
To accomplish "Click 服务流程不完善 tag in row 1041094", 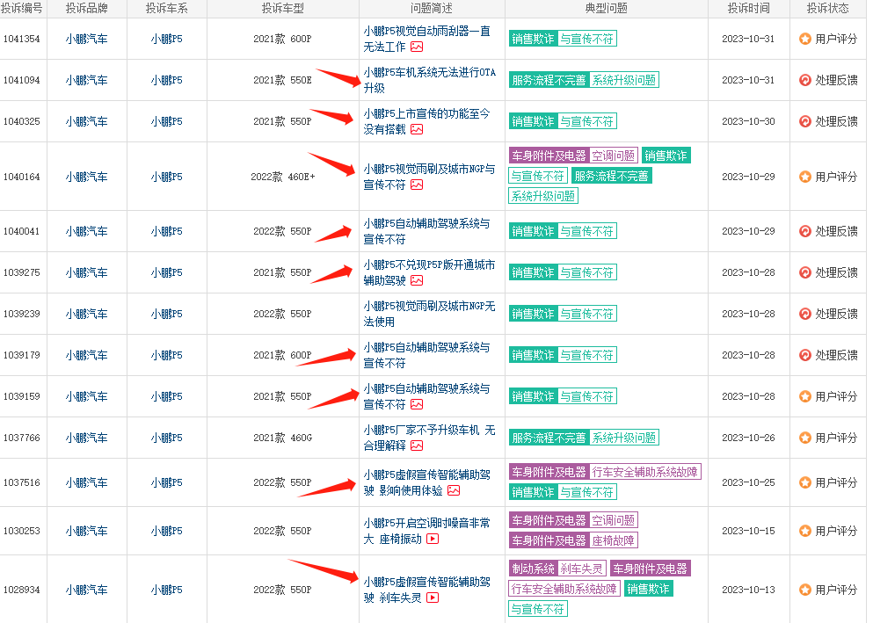I will (549, 80).
